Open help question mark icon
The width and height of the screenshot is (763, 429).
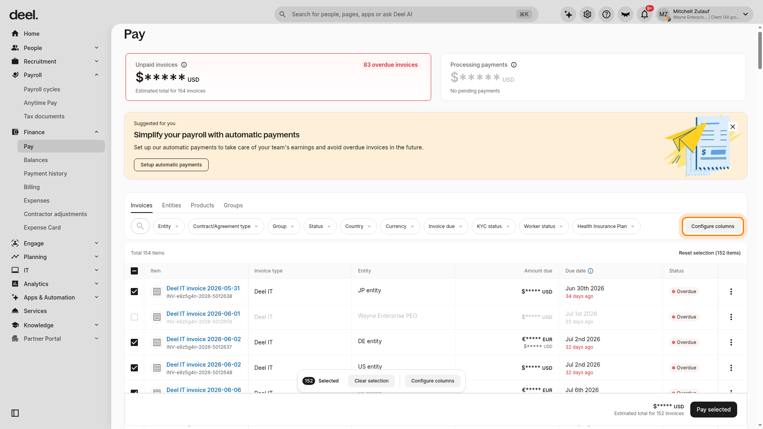(606, 15)
